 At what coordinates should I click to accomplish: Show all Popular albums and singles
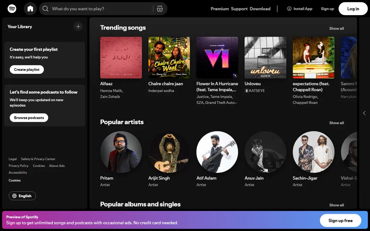tap(336, 205)
